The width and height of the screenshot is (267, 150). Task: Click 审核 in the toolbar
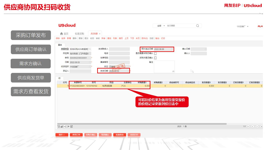coord(98,38)
